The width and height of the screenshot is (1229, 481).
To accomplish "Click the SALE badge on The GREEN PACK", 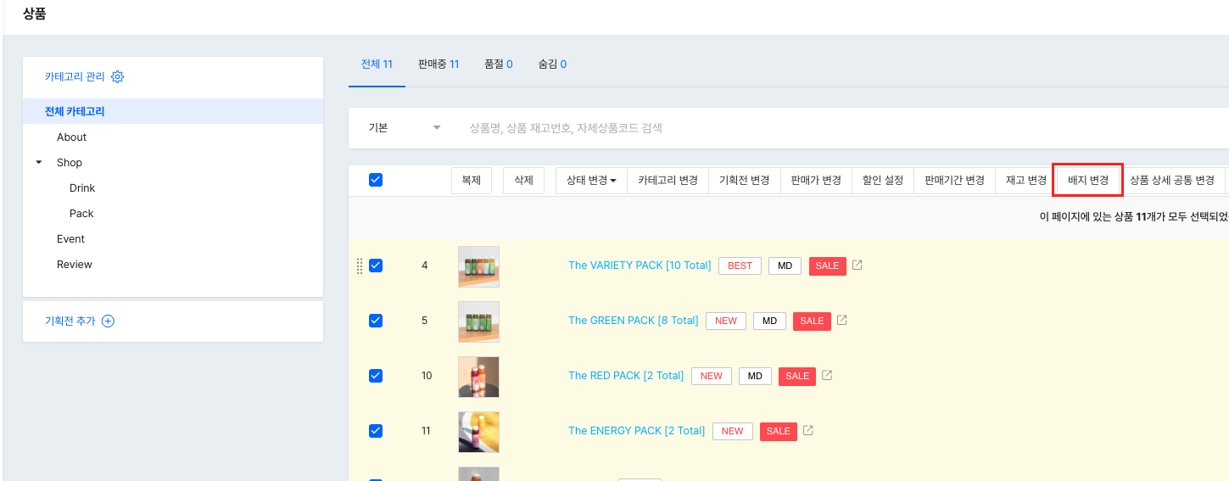I will coord(812,322).
